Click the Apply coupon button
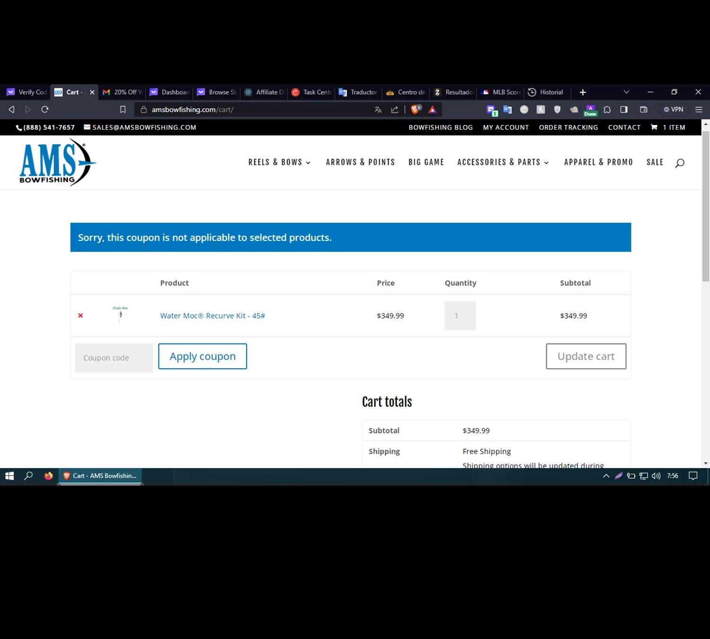Viewport: 710px width, 639px height. [x=203, y=356]
